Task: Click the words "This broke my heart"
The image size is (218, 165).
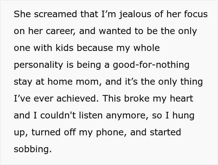Action: tap(148, 99)
